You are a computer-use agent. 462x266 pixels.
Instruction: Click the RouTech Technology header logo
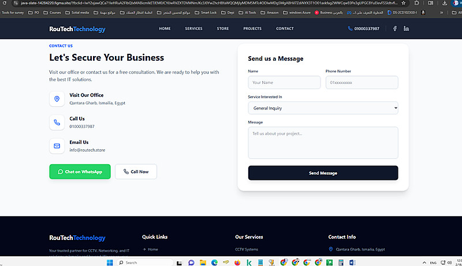click(x=77, y=29)
